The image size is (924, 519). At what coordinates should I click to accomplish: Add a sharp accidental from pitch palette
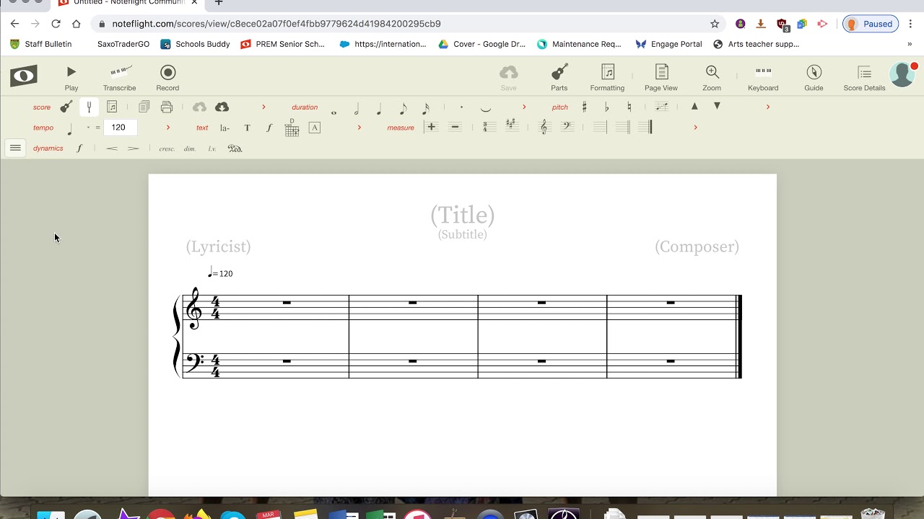(x=584, y=107)
